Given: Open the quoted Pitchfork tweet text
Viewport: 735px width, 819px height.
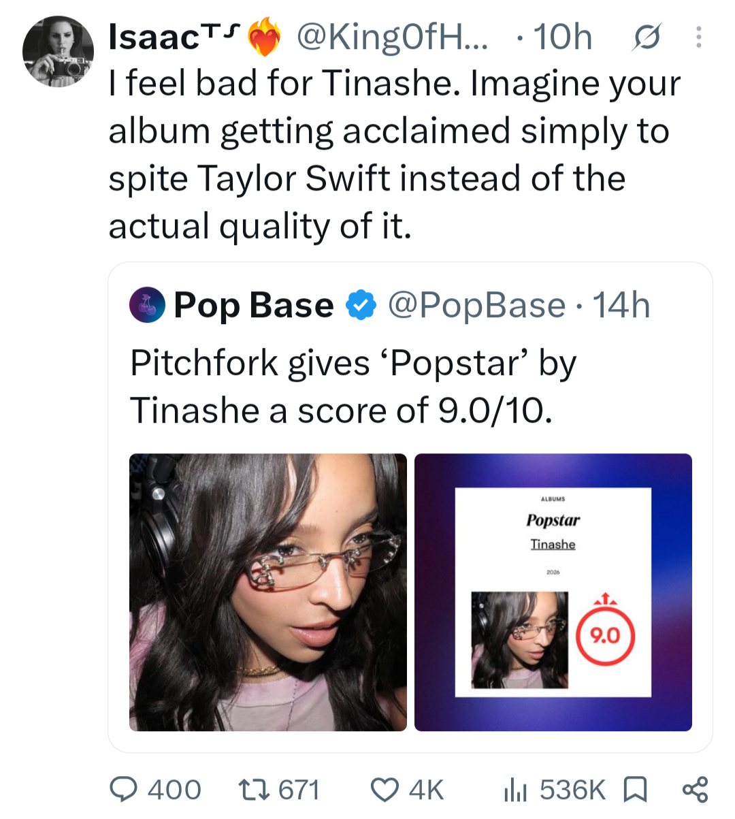Looking at the screenshot, I should coord(353,387).
